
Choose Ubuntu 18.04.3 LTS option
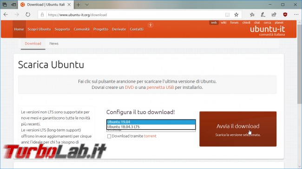coord(151,127)
